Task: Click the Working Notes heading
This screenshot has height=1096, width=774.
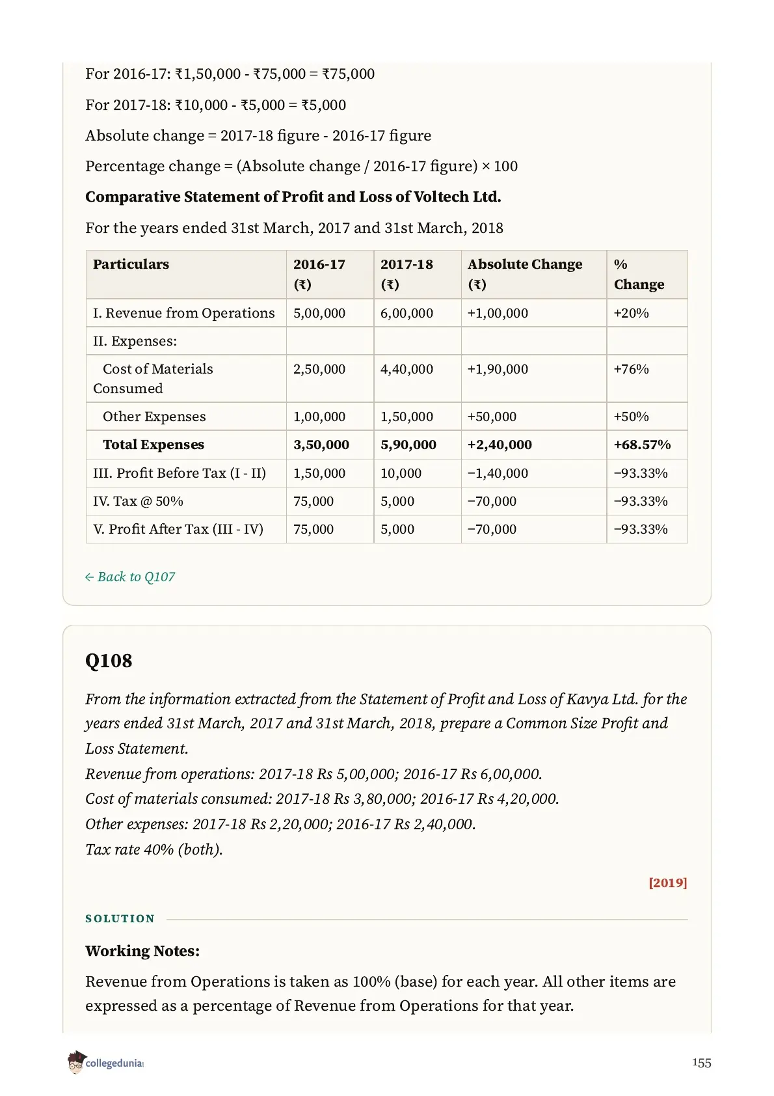Action: [142, 951]
